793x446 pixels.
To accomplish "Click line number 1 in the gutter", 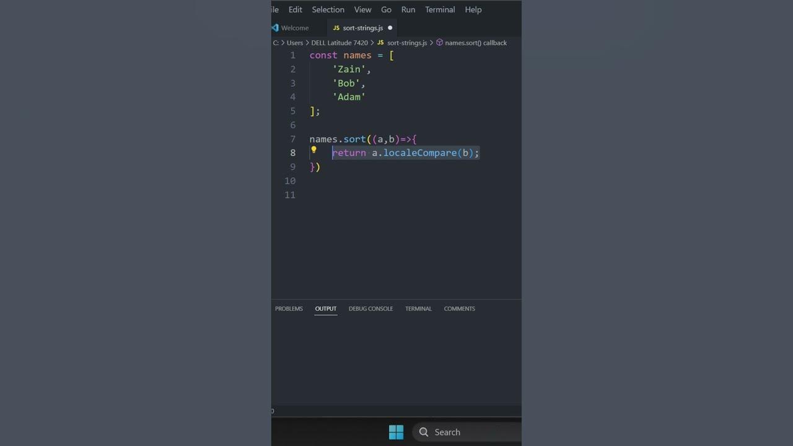I will (x=292, y=55).
